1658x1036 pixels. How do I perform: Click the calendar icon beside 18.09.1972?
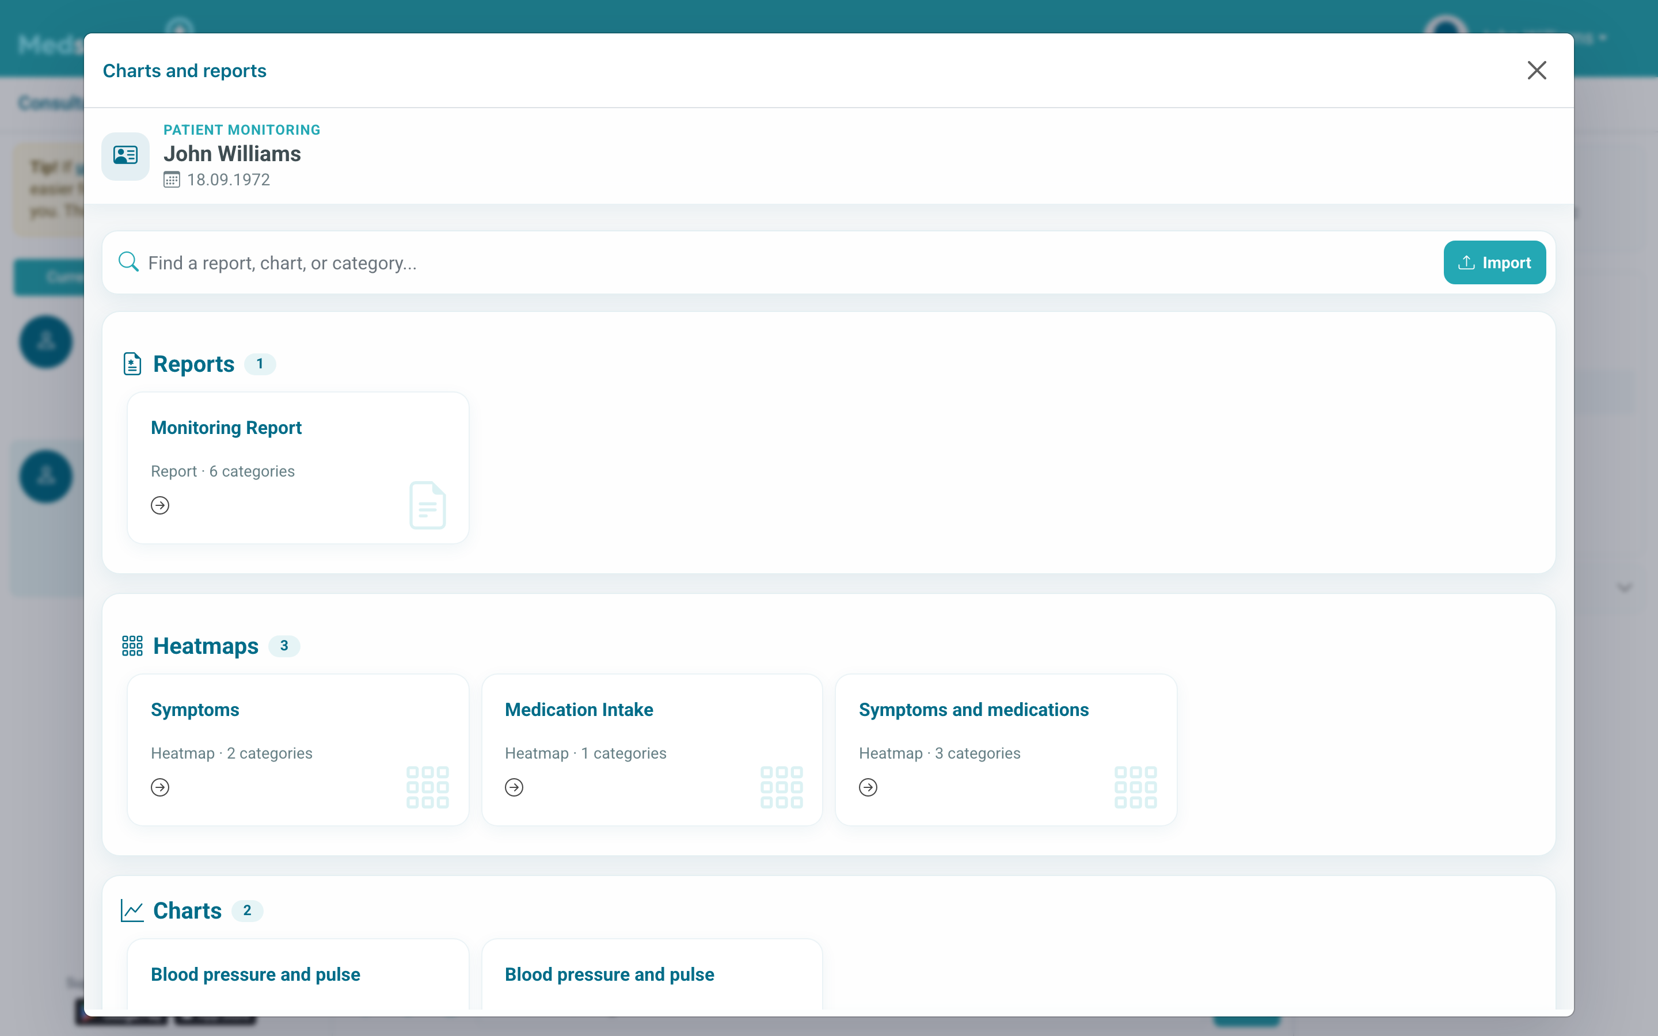(172, 180)
